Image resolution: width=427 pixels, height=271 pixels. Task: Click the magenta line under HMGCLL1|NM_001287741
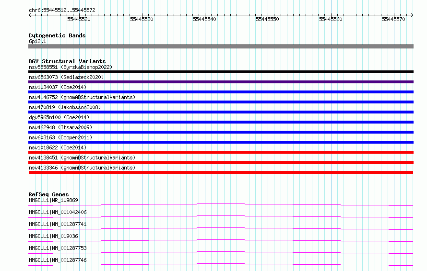pyautogui.click(x=221, y=228)
